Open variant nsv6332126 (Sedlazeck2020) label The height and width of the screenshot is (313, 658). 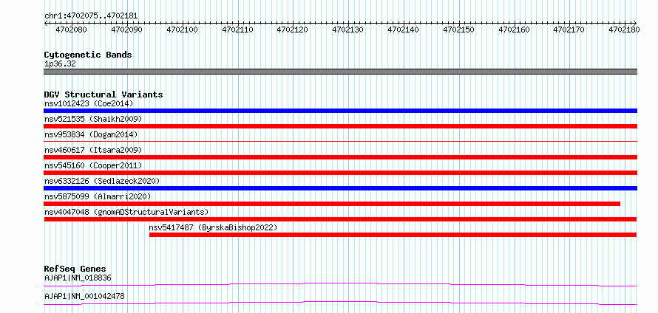[x=102, y=181]
